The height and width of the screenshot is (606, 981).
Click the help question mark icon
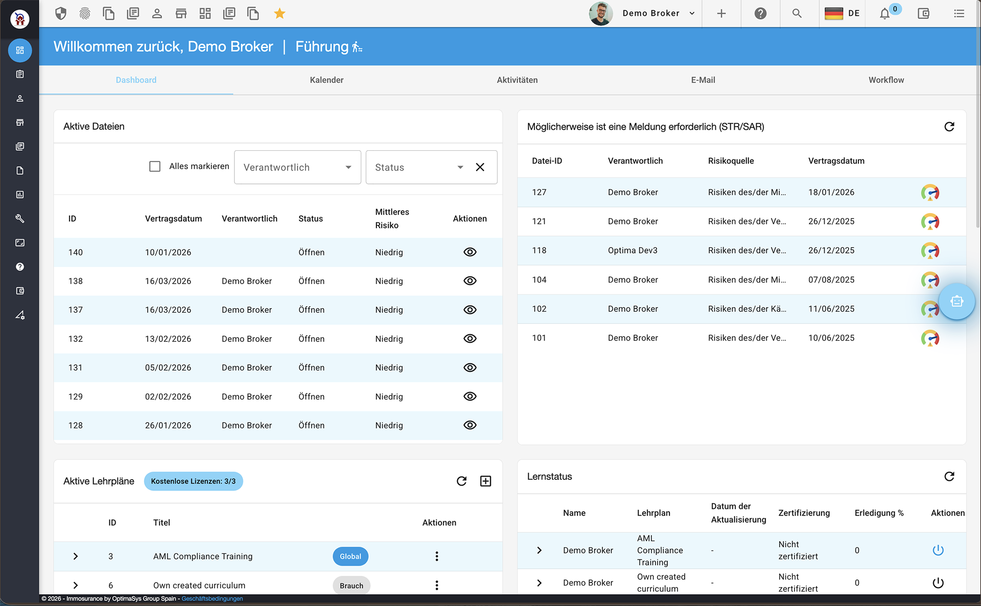(760, 13)
